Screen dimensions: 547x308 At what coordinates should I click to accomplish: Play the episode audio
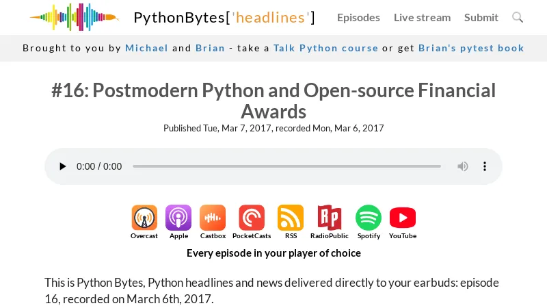(x=63, y=166)
